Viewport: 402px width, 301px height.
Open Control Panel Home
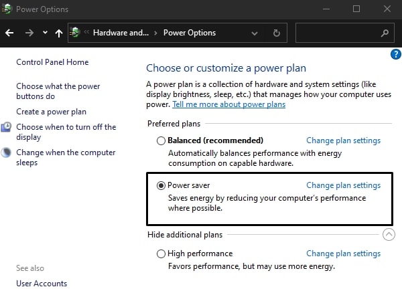52,62
